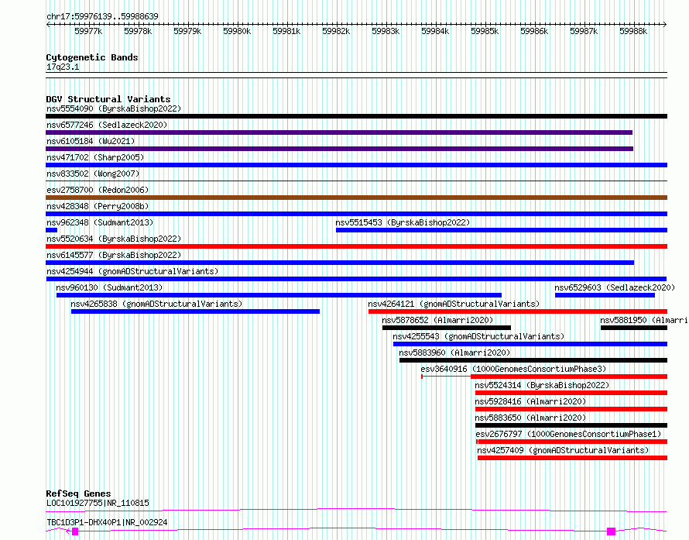Click the nsv833502 (Wong2007) label
This screenshot has height=540, width=689.
pos(93,174)
